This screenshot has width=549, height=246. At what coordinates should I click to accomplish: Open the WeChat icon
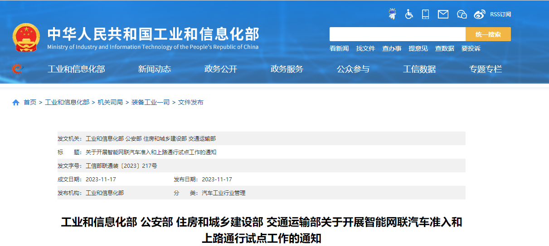(462, 14)
